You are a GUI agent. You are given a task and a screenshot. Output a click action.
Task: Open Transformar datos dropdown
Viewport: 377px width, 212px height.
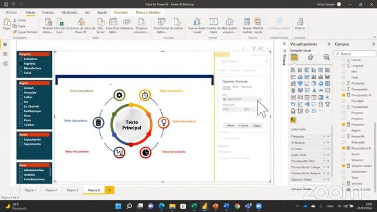161,30
